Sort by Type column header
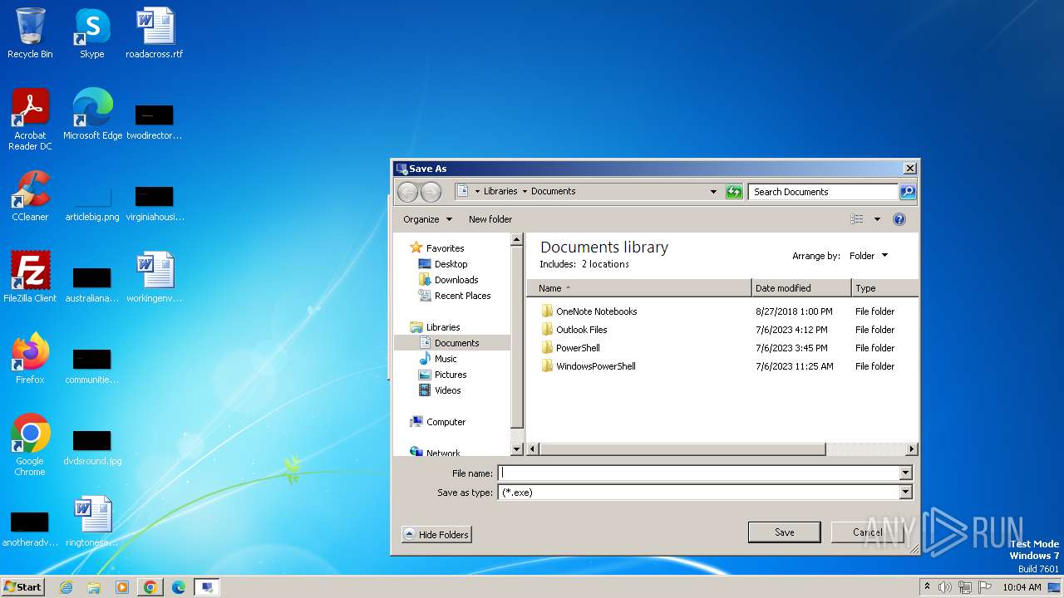The width and height of the screenshot is (1064, 598). coord(885,288)
